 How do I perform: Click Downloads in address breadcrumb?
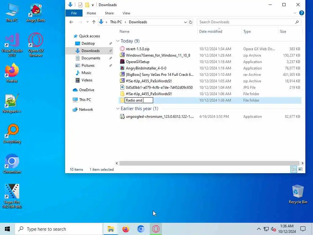click(138, 22)
